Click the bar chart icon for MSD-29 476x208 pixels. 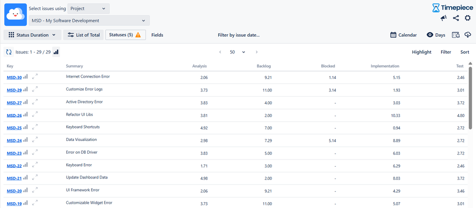point(26,89)
